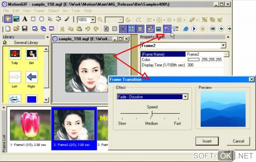This screenshot has width=256, height=162.
Task: Jump to first frame button
Action: 213,29
